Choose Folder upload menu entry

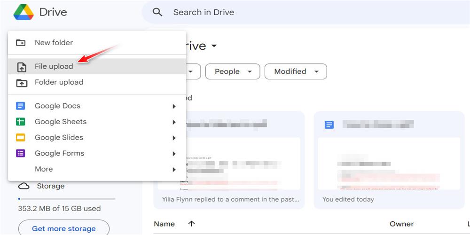pyautogui.click(x=97, y=82)
